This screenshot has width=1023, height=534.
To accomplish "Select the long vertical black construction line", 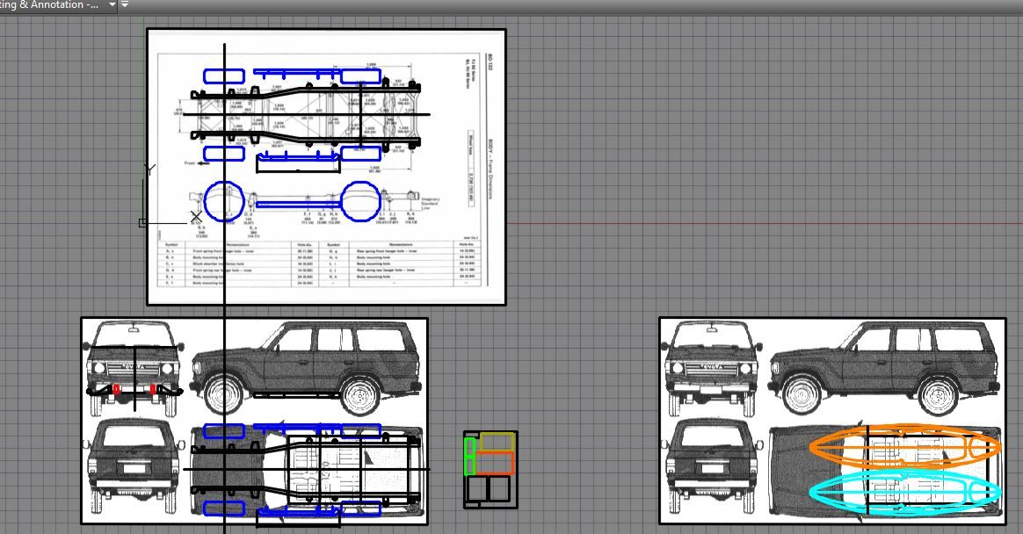I will click(224, 288).
